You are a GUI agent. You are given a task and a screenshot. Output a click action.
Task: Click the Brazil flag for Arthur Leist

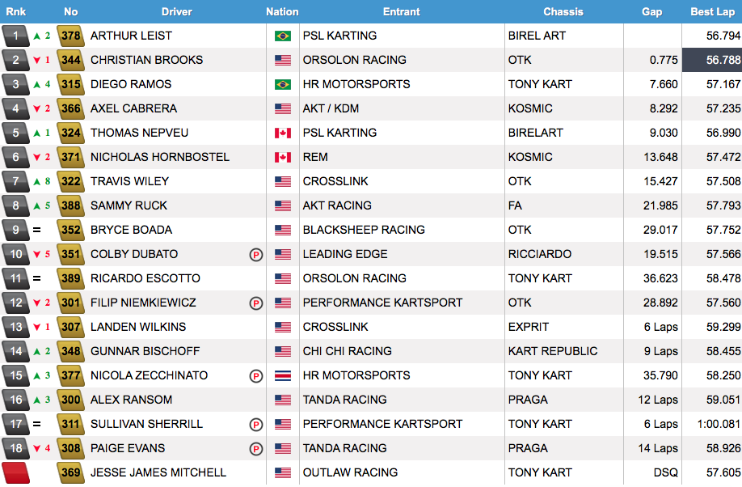283,36
